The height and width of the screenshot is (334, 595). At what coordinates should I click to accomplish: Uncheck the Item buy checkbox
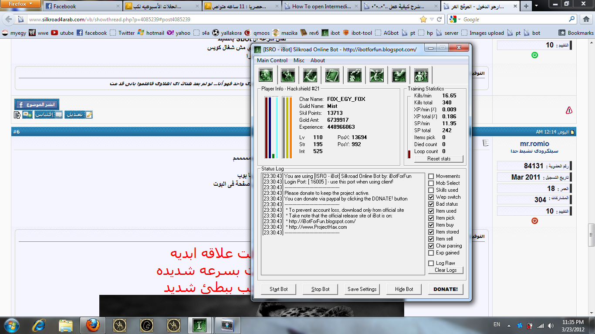[x=431, y=225]
